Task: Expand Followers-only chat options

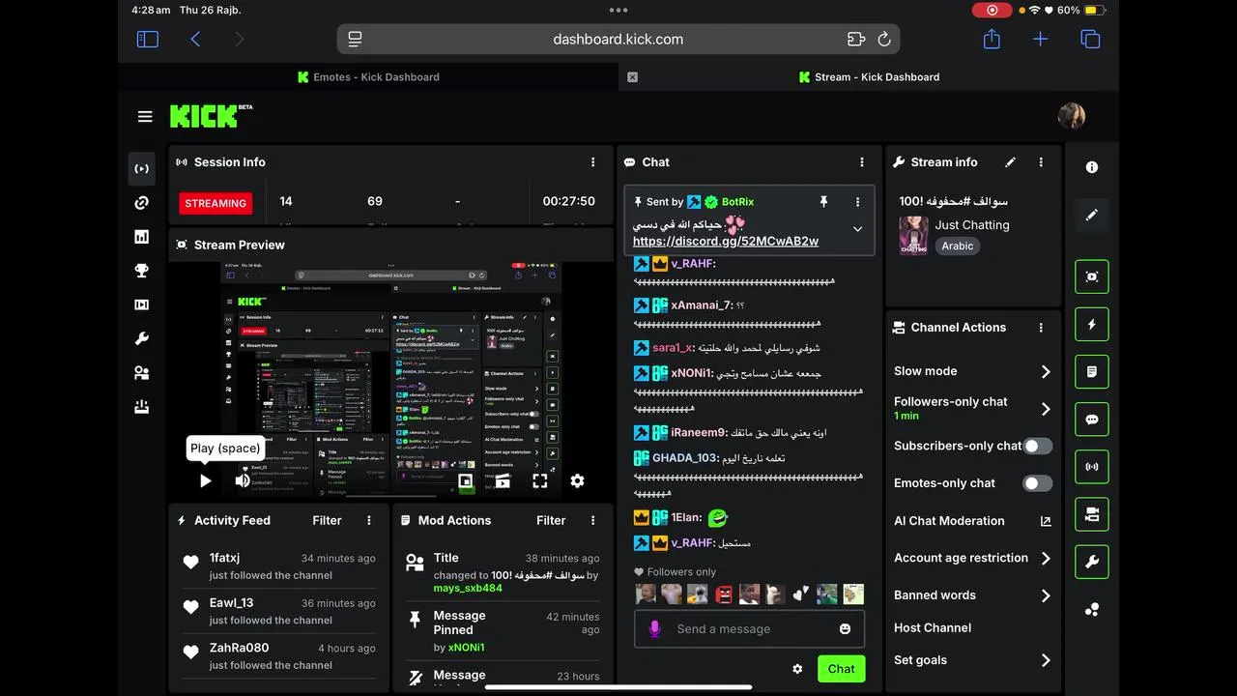Action: [x=1046, y=409]
